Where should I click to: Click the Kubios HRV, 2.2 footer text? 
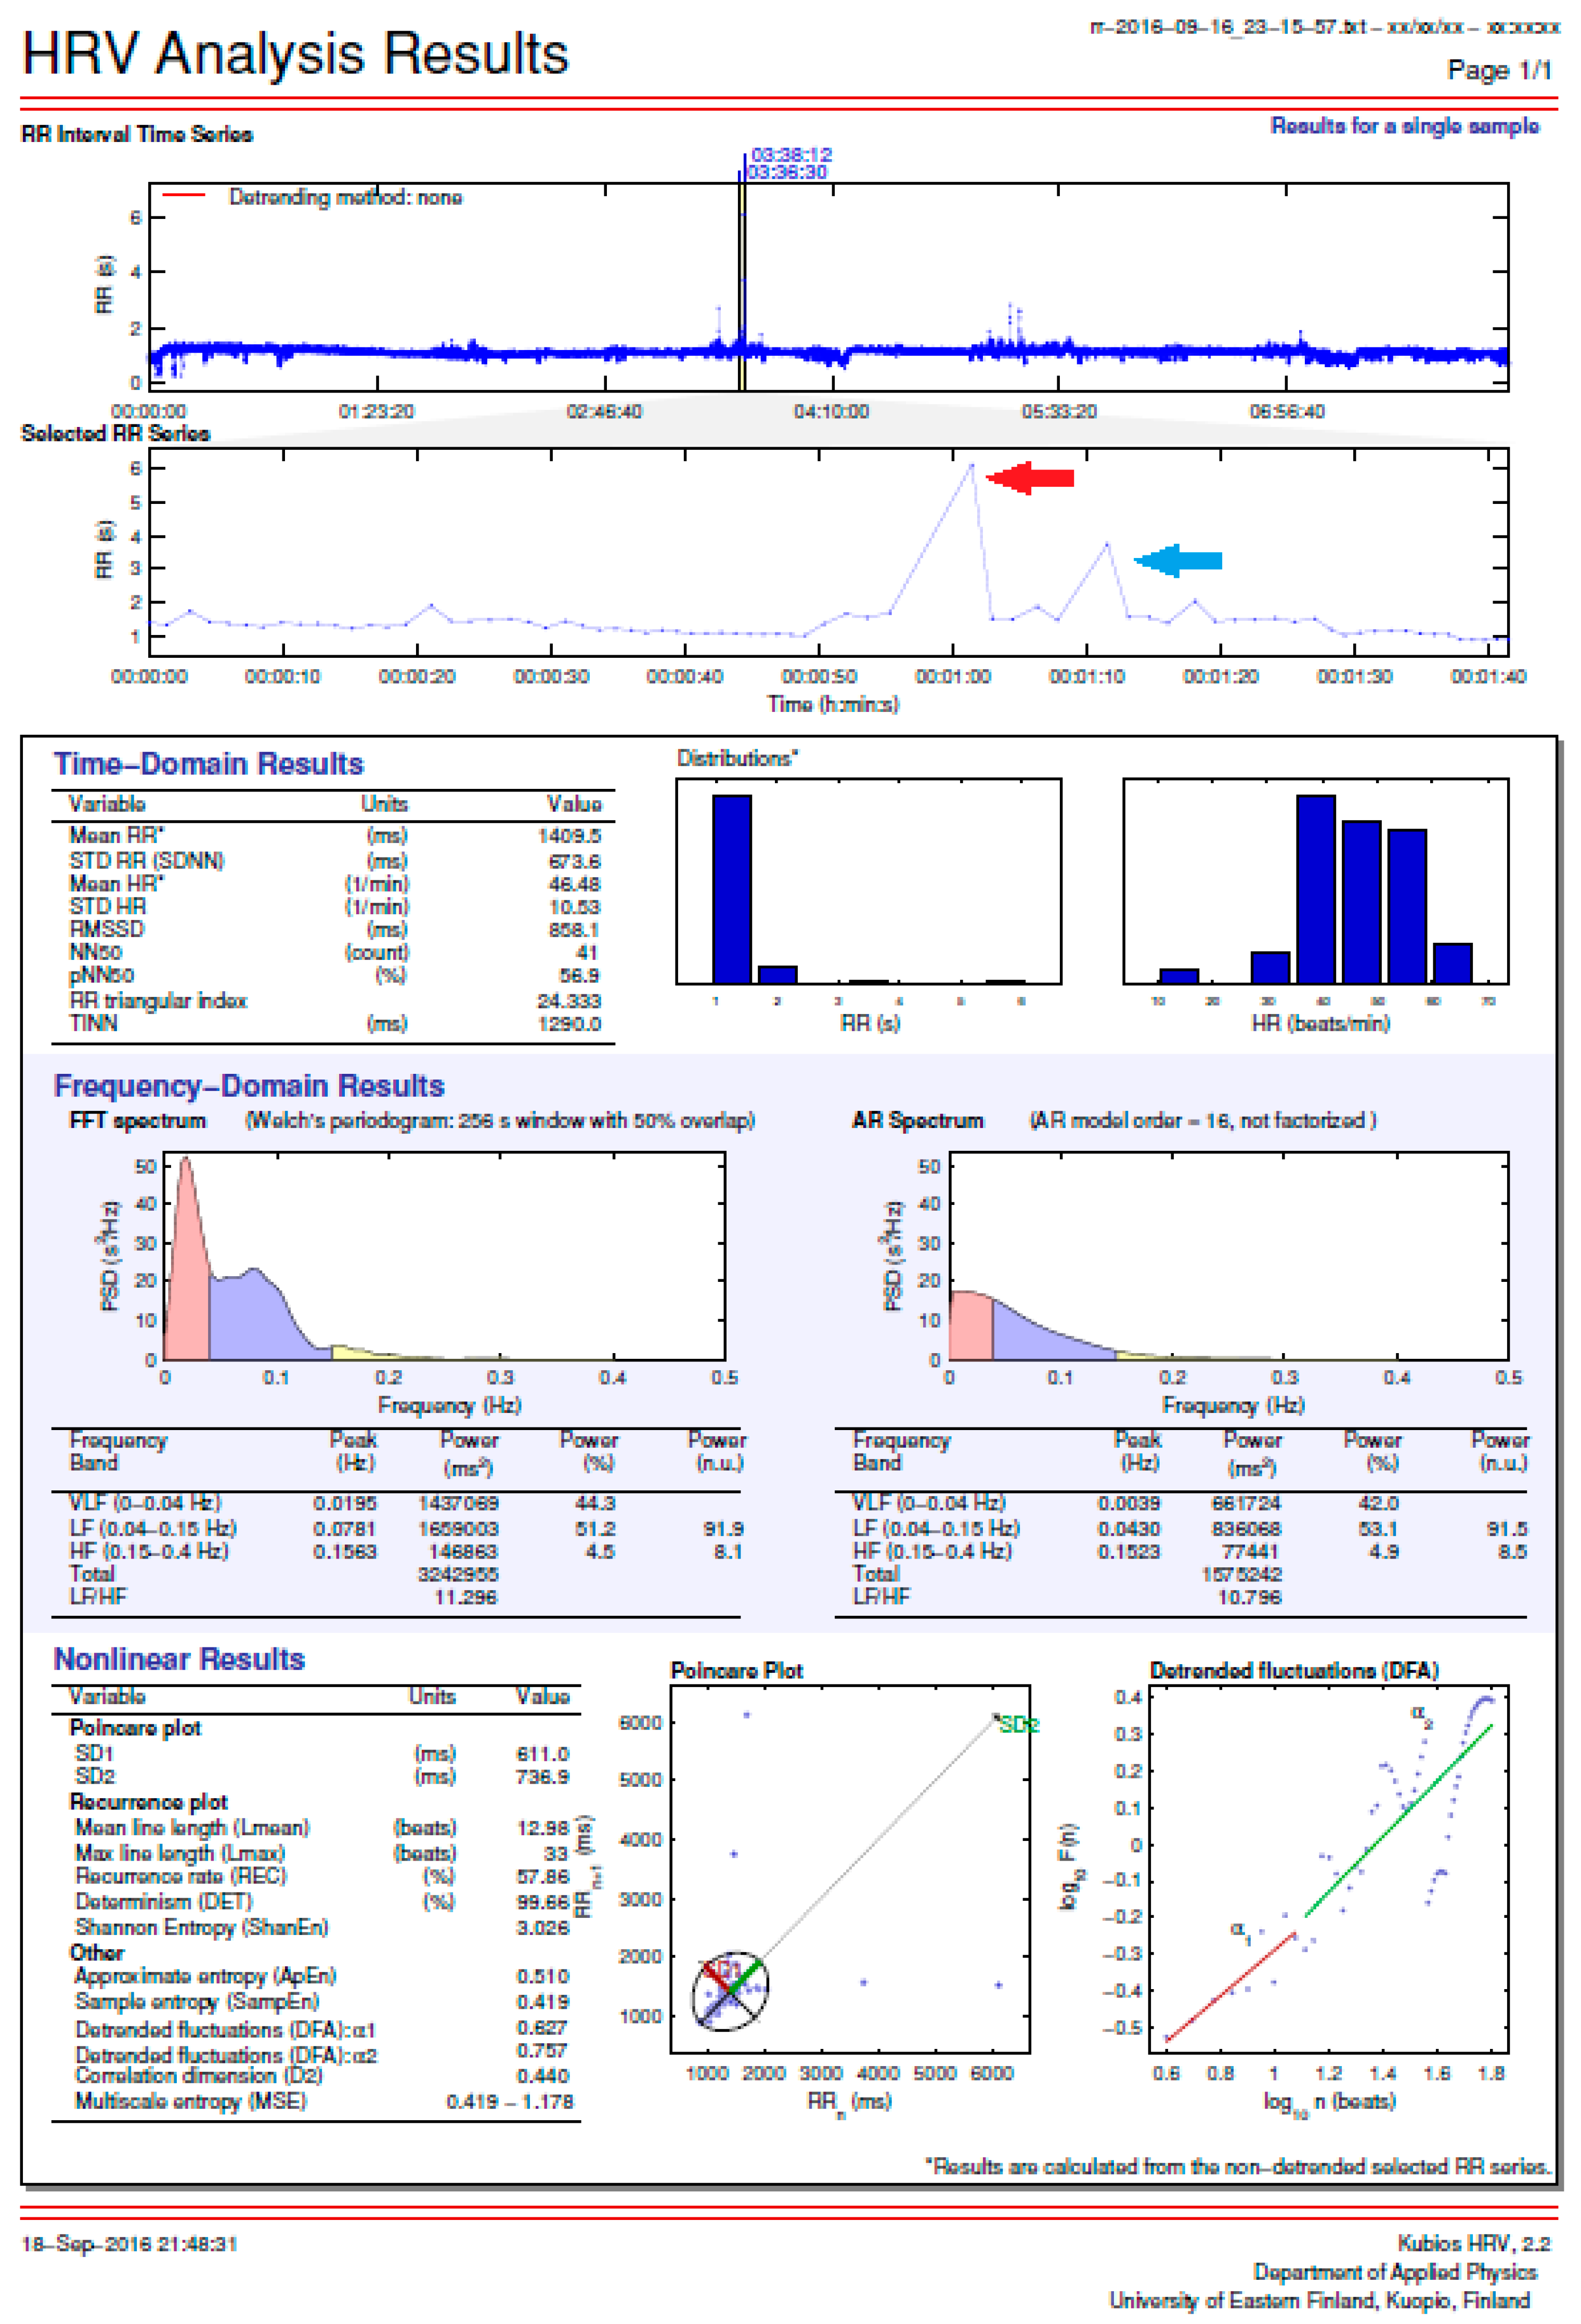(x=1473, y=2244)
